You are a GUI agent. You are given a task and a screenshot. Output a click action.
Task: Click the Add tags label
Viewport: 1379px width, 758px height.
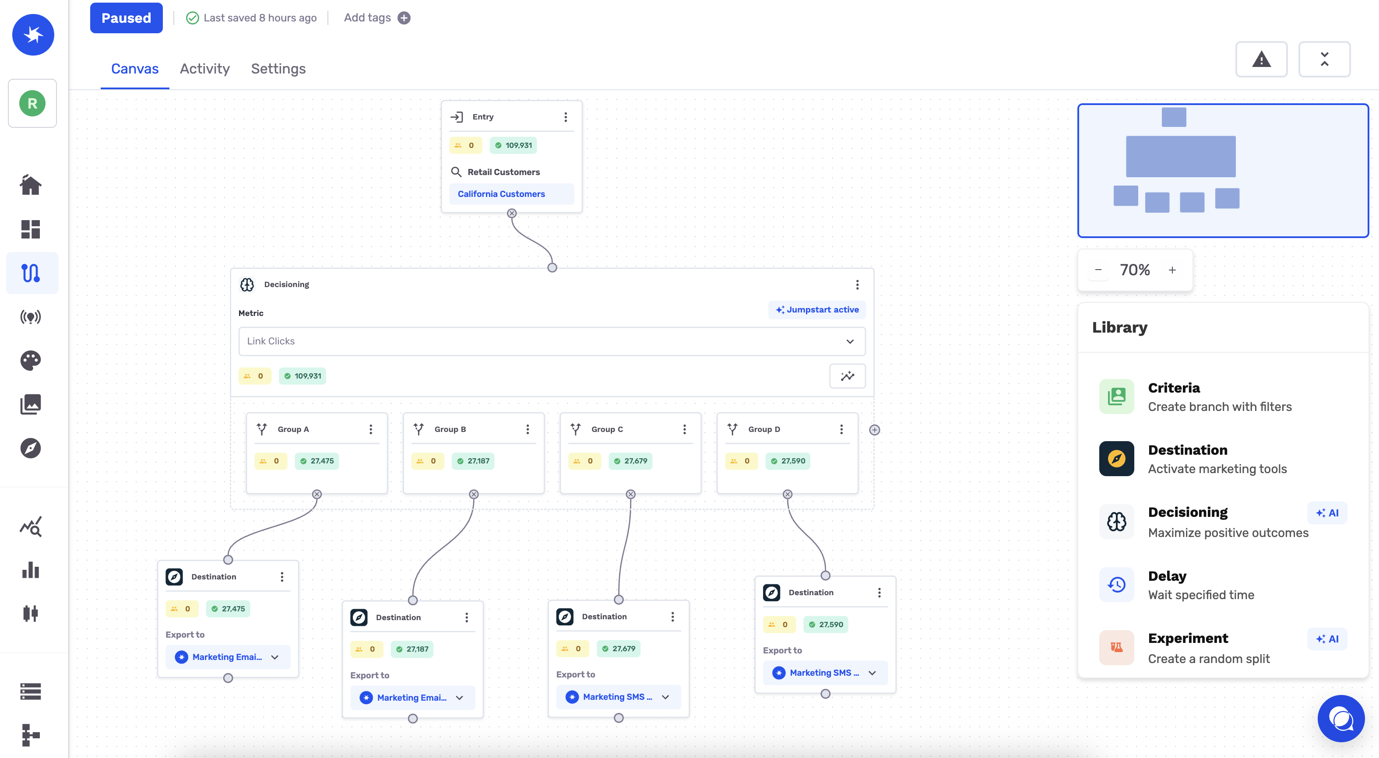367,18
